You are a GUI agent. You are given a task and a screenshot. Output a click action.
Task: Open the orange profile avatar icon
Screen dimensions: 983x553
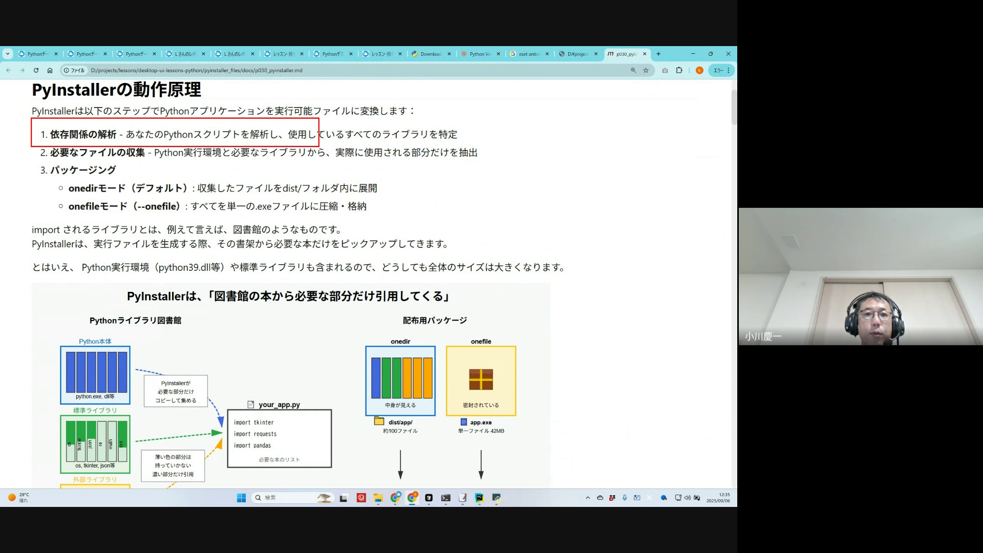click(699, 70)
